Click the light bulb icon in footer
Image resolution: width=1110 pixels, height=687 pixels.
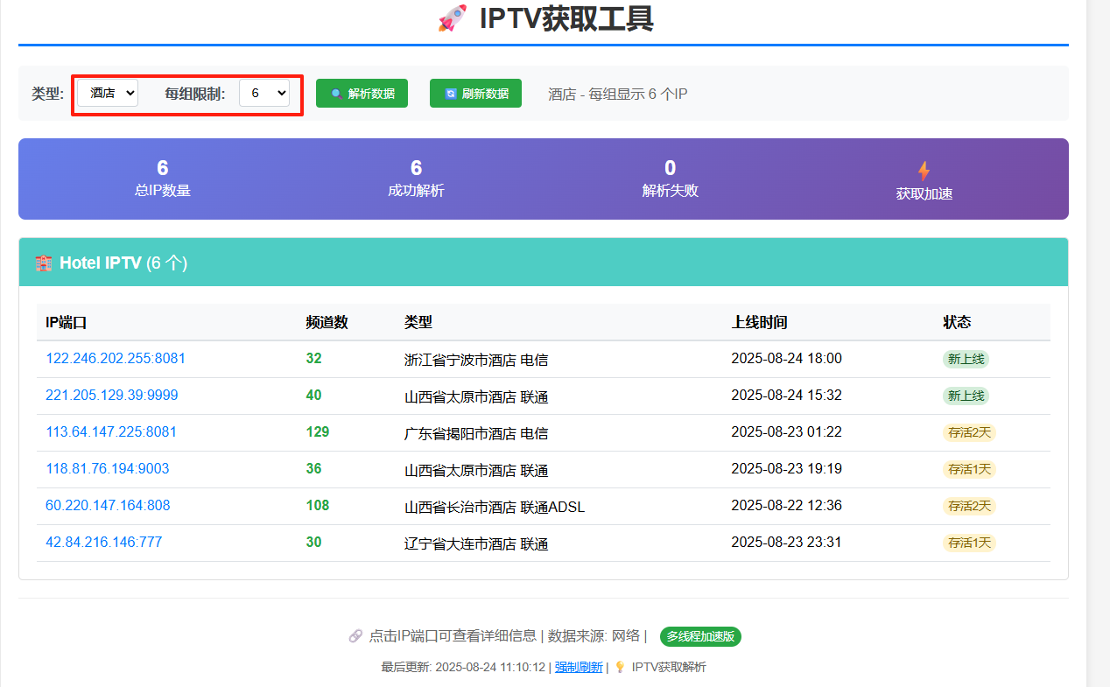[x=620, y=667]
